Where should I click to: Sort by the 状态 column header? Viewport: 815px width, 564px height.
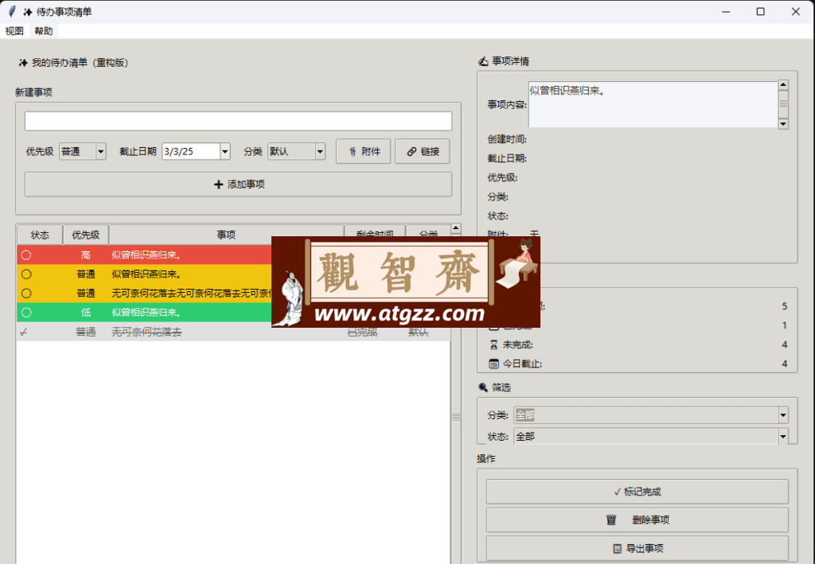click(x=40, y=235)
